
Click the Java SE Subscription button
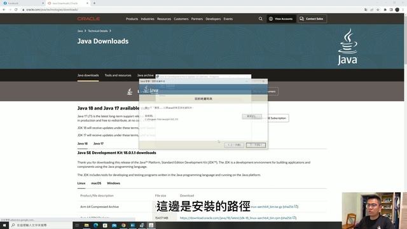pos(278,118)
